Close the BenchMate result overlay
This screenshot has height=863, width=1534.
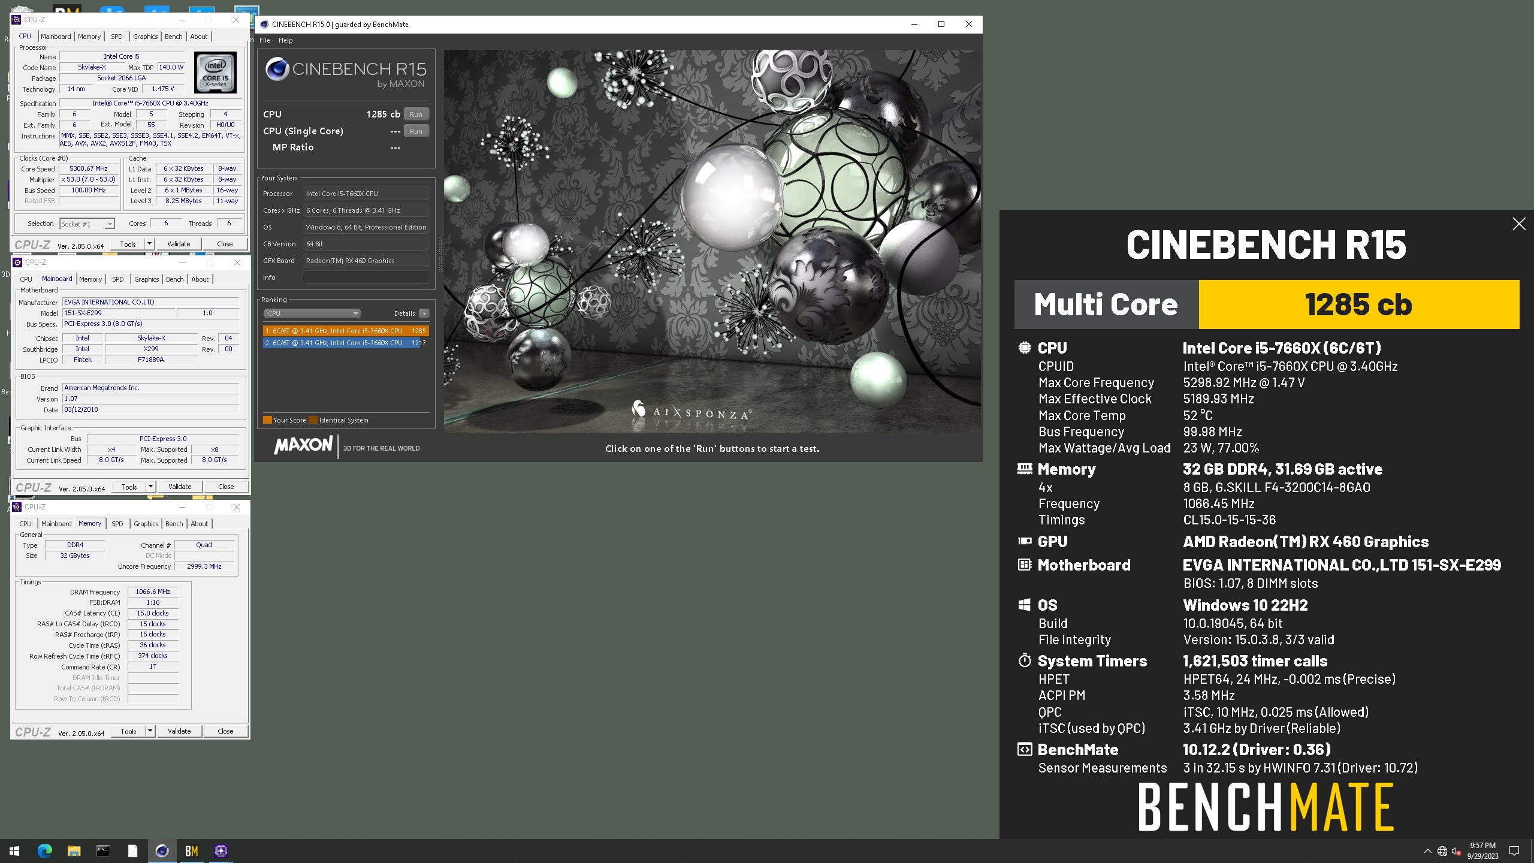point(1518,224)
